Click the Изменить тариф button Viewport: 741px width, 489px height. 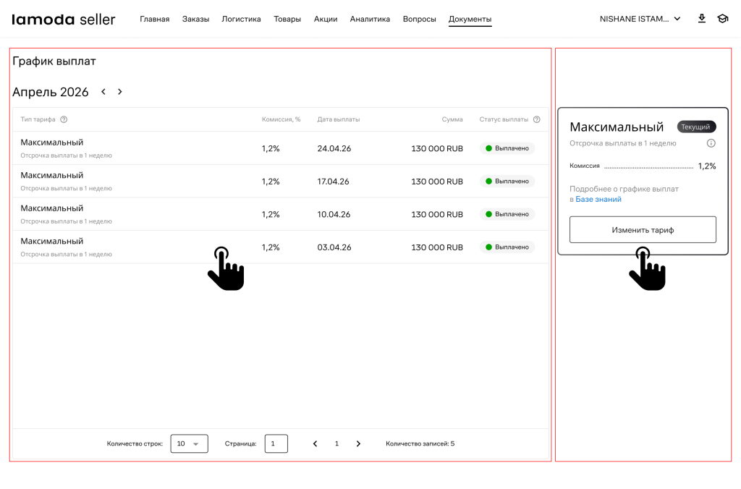(643, 230)
